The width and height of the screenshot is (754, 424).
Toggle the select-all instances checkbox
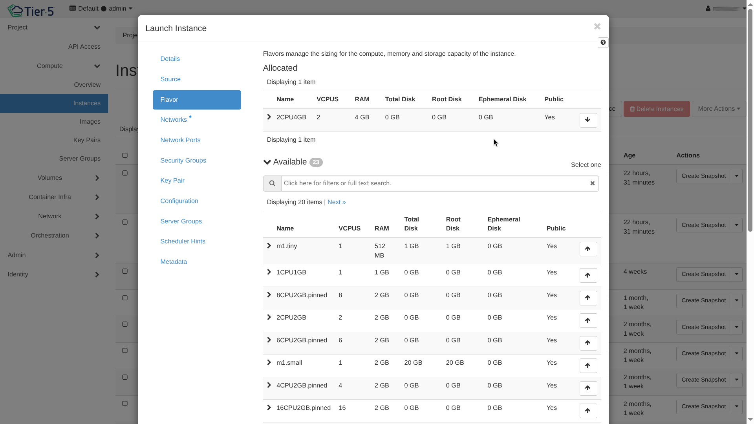125,155
